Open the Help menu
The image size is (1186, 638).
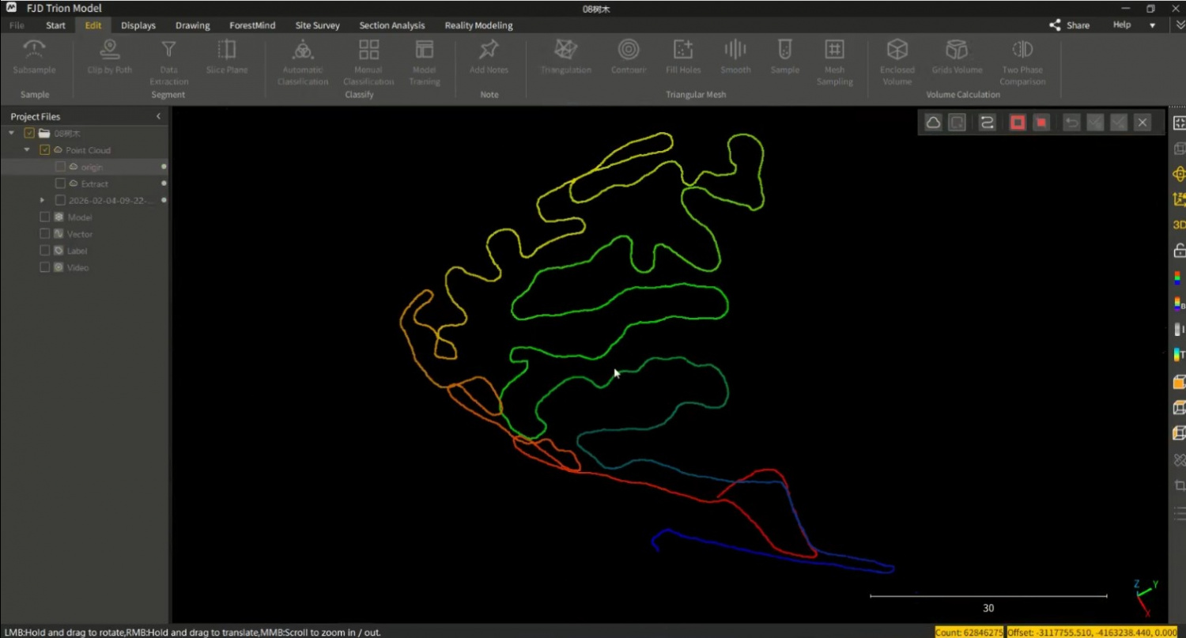(x=1122, y=25)
